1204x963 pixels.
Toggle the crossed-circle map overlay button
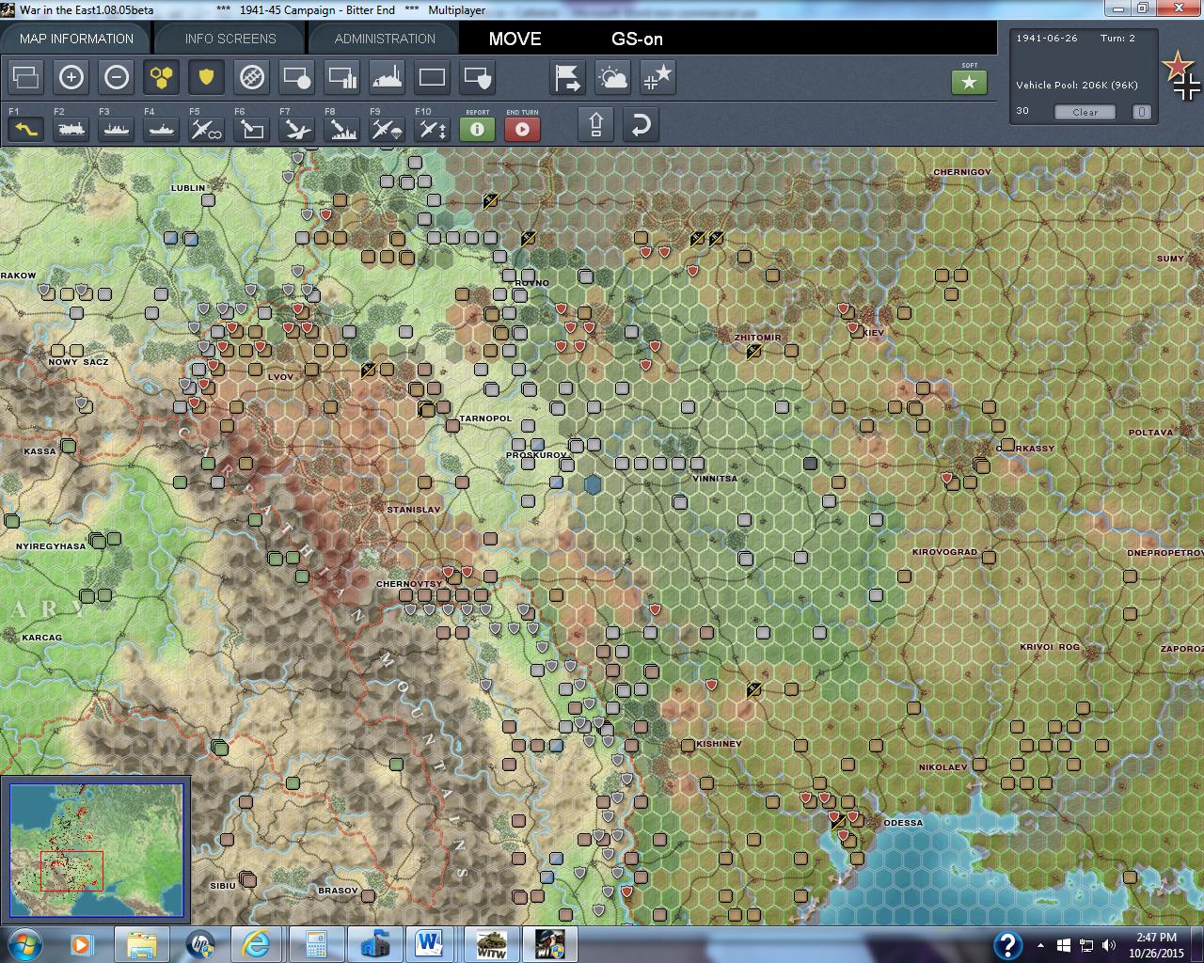coord(251,77)
